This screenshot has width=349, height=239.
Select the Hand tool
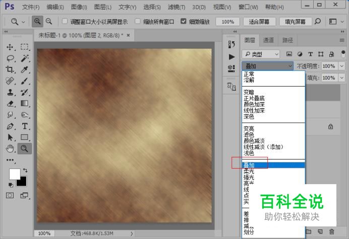click(x=10, y=148)
